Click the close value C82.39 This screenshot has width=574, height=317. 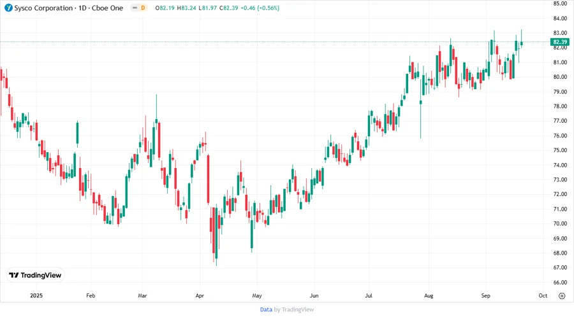click(x=229, y=8)
